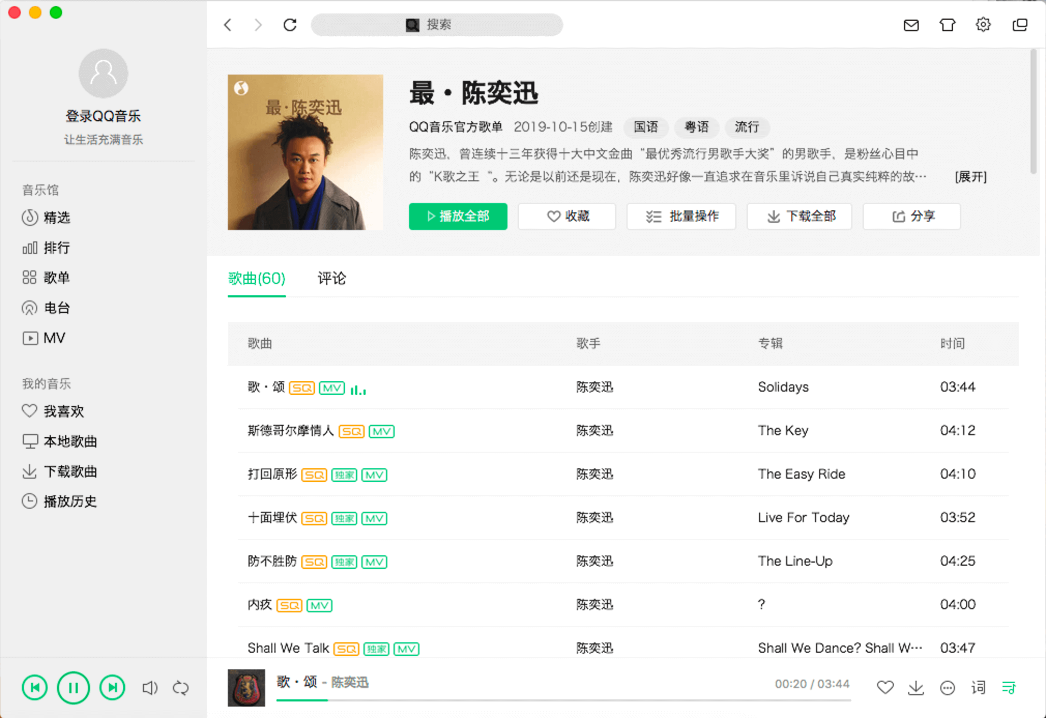Viewport: 1046px width, 718px height.
Task: Click 登录QQ音乐 login text
Action: [103, 116]
